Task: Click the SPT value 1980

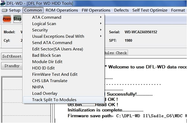Action: 129,40
